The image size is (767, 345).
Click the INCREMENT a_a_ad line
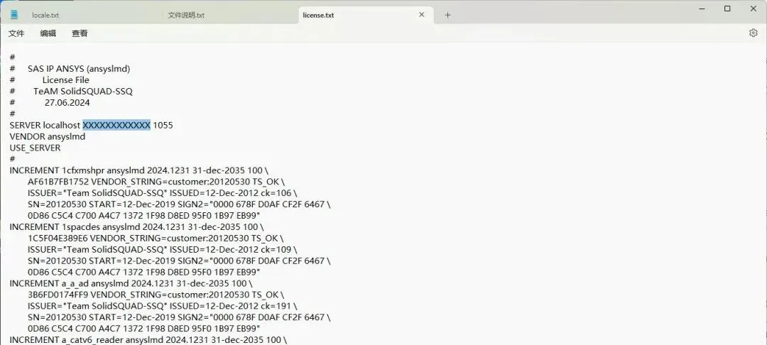coord(131,283)
